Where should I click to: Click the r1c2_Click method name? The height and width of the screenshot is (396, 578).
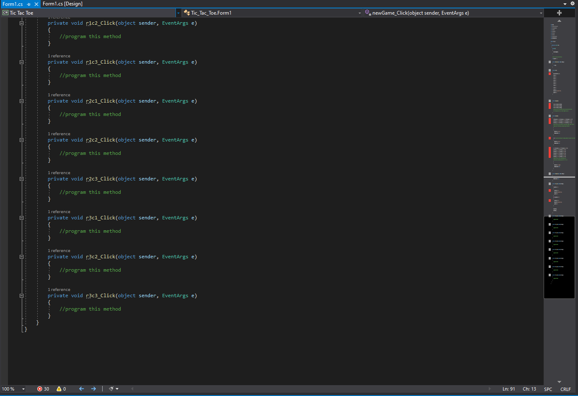(x=101, y=23)
